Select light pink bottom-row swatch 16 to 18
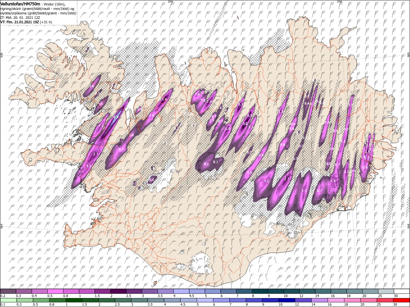This screenshot has height=307, width=410. (x=335, y=300)
